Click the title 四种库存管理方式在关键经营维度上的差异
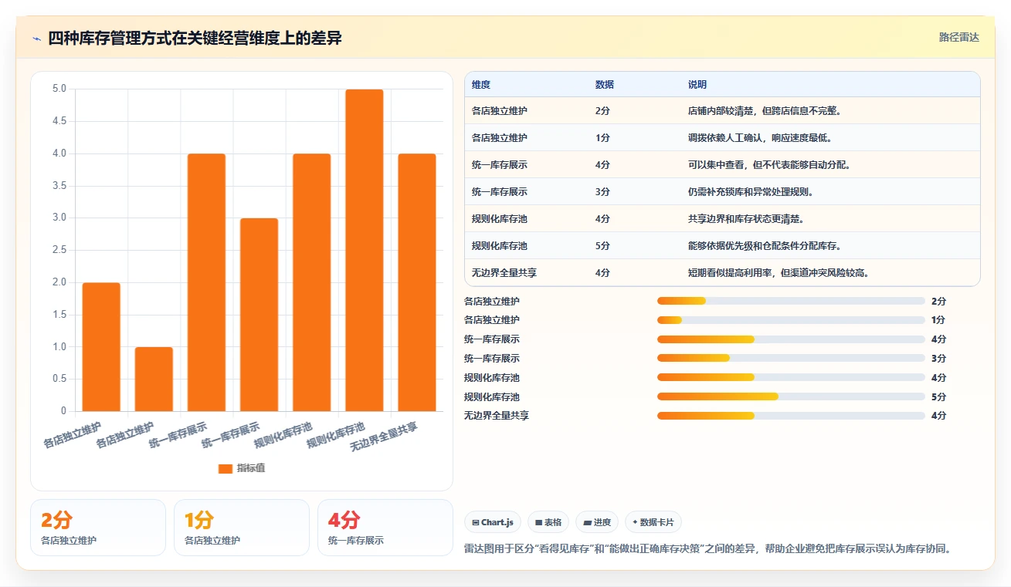This screenshot has height=587, width=1011. (x=195, y=38)
